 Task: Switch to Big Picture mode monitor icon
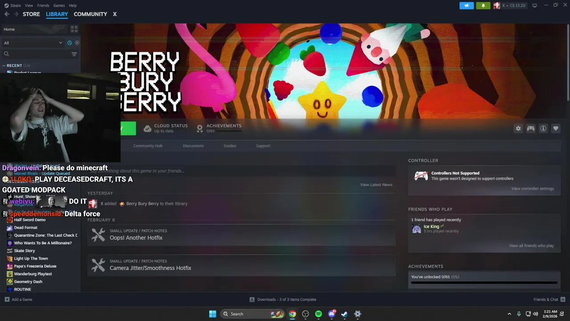coord(534,5)
